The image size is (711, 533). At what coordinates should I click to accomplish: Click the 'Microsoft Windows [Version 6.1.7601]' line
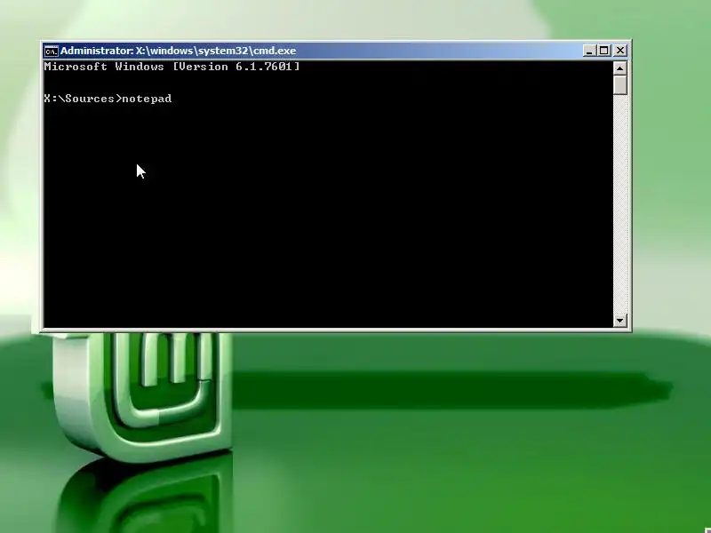172,67
